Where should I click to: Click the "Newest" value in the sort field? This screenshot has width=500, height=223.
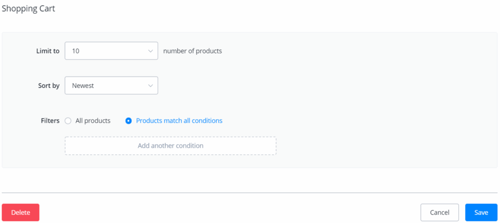[x=83, y=85]
